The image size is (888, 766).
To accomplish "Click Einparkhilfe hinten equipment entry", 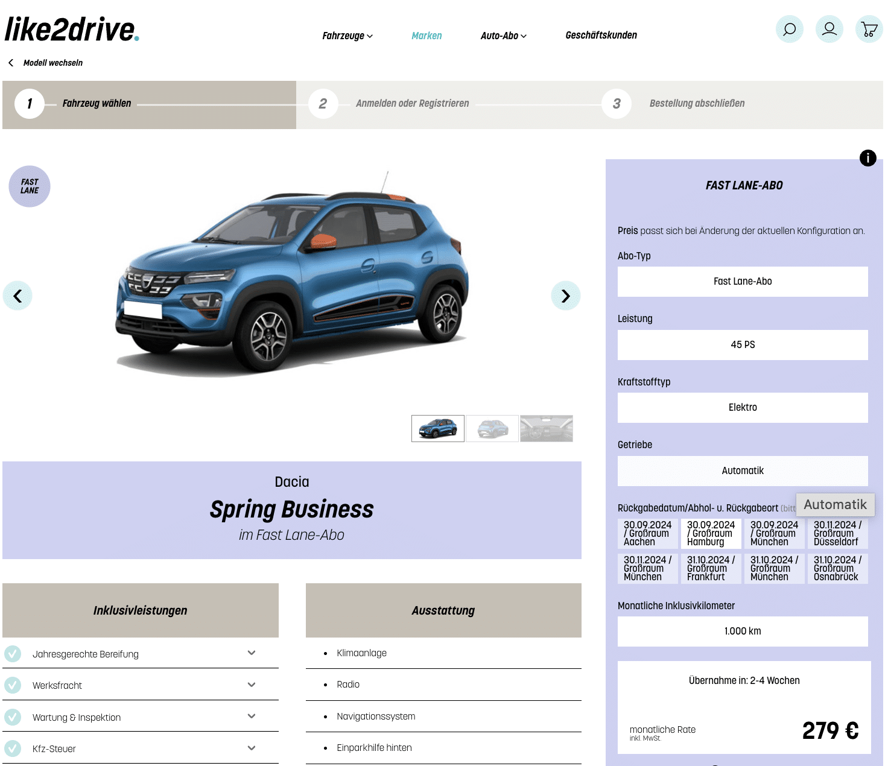I will pyautogui.click(x=374, y=748).
